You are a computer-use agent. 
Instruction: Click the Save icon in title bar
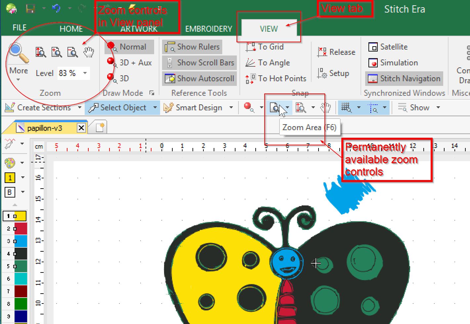(x=30, y=9)
